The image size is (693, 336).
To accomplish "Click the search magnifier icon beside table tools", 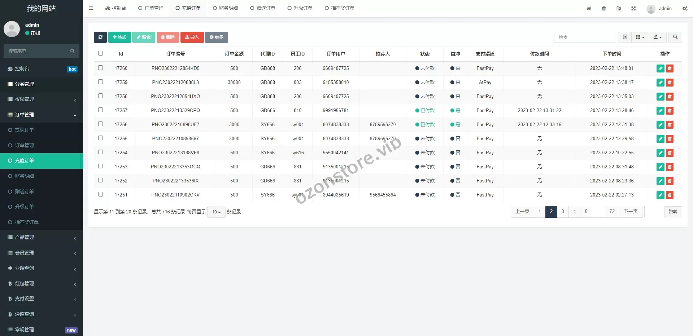I will [x=675, y=37].
